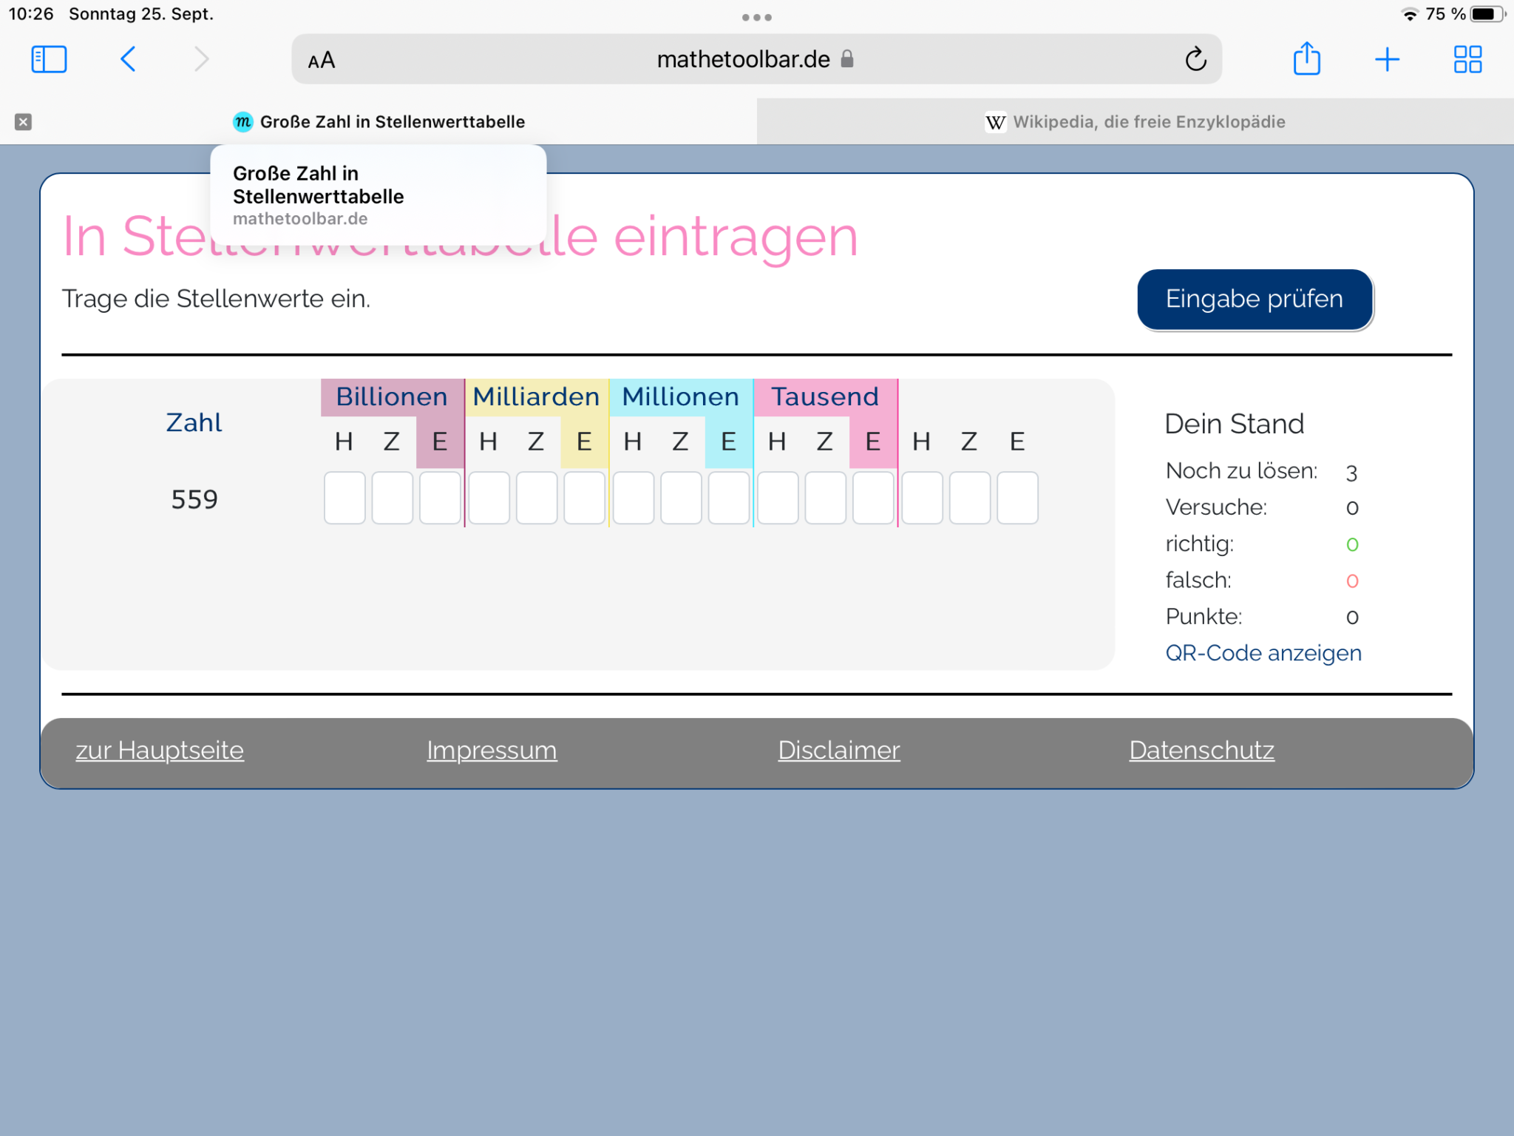Image resolution: width=1514 pixels, height=1136 pixels.
Task: Reload the mathetoolbar.de page
Action: tap(1196, 59)
